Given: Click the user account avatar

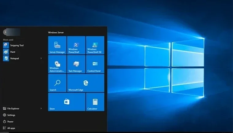Looking at the screenshot, I should (5, 32).
